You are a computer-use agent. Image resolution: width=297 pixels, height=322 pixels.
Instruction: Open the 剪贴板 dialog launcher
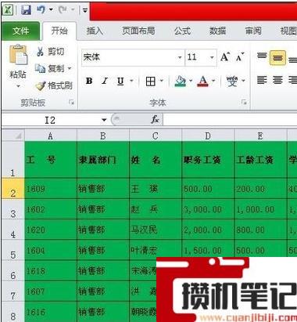coord(71,103)
